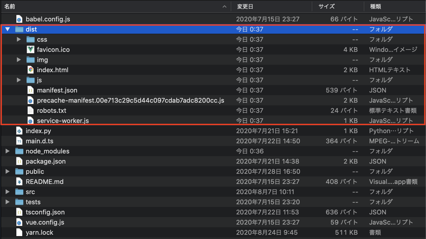The image size is (426, 239).
Task: Collapse the dist folder
Action: click(x=8, y=29)
